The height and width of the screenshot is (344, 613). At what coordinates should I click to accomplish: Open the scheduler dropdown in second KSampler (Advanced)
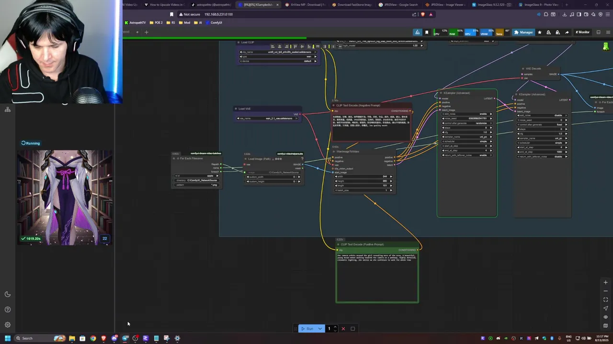(x=541, y=143)
